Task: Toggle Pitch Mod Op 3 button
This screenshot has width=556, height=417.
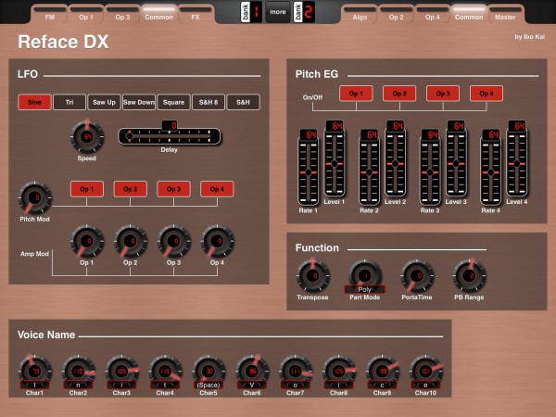Action: pyautogui.click(x=174, y=189)
